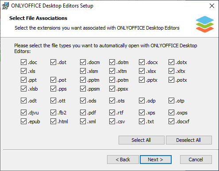This screenshot has height=171, width=219.
Task: Uncheck the .ott extension
Action: [x=53, y=101]
